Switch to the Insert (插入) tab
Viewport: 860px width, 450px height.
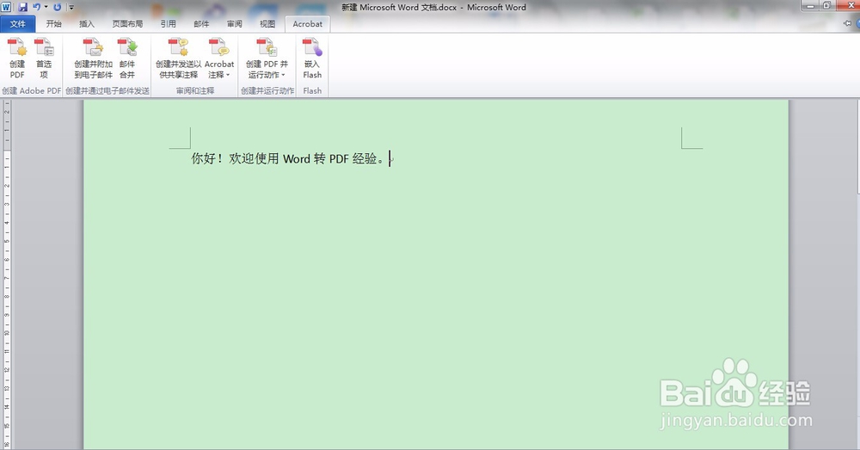[x=87, y=23]
